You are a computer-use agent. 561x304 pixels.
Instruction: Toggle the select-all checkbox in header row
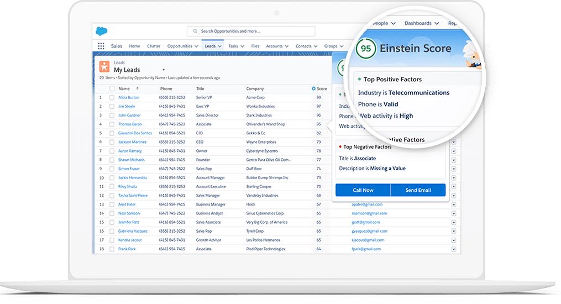112,88
